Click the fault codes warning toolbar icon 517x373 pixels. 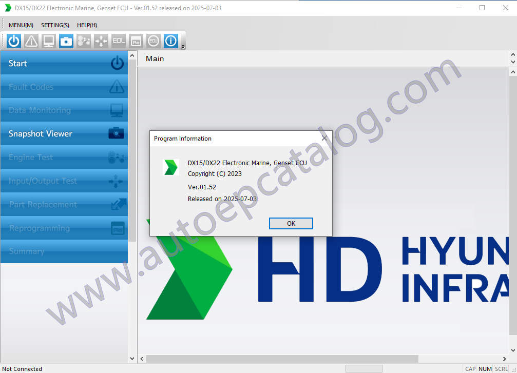pyautogui.click(x=31, y=41)
